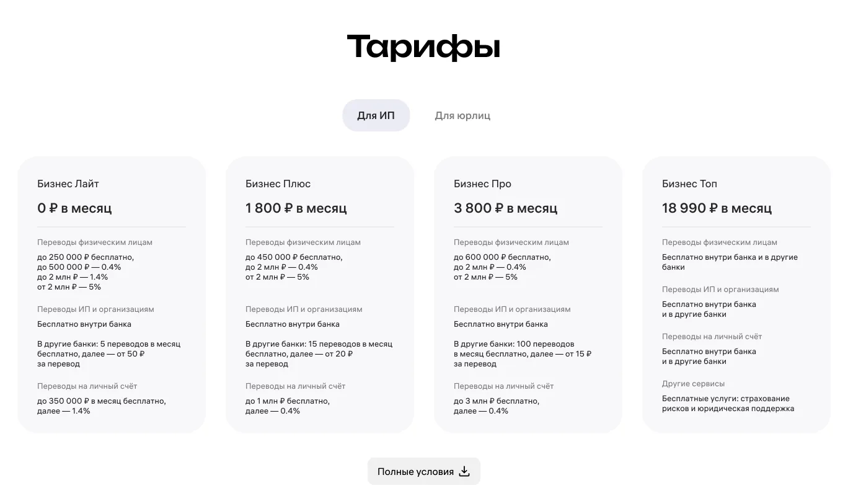Click the download icon beside Полные условия
The height and width of the screenshot is (501, 848).
click(464, 472)
